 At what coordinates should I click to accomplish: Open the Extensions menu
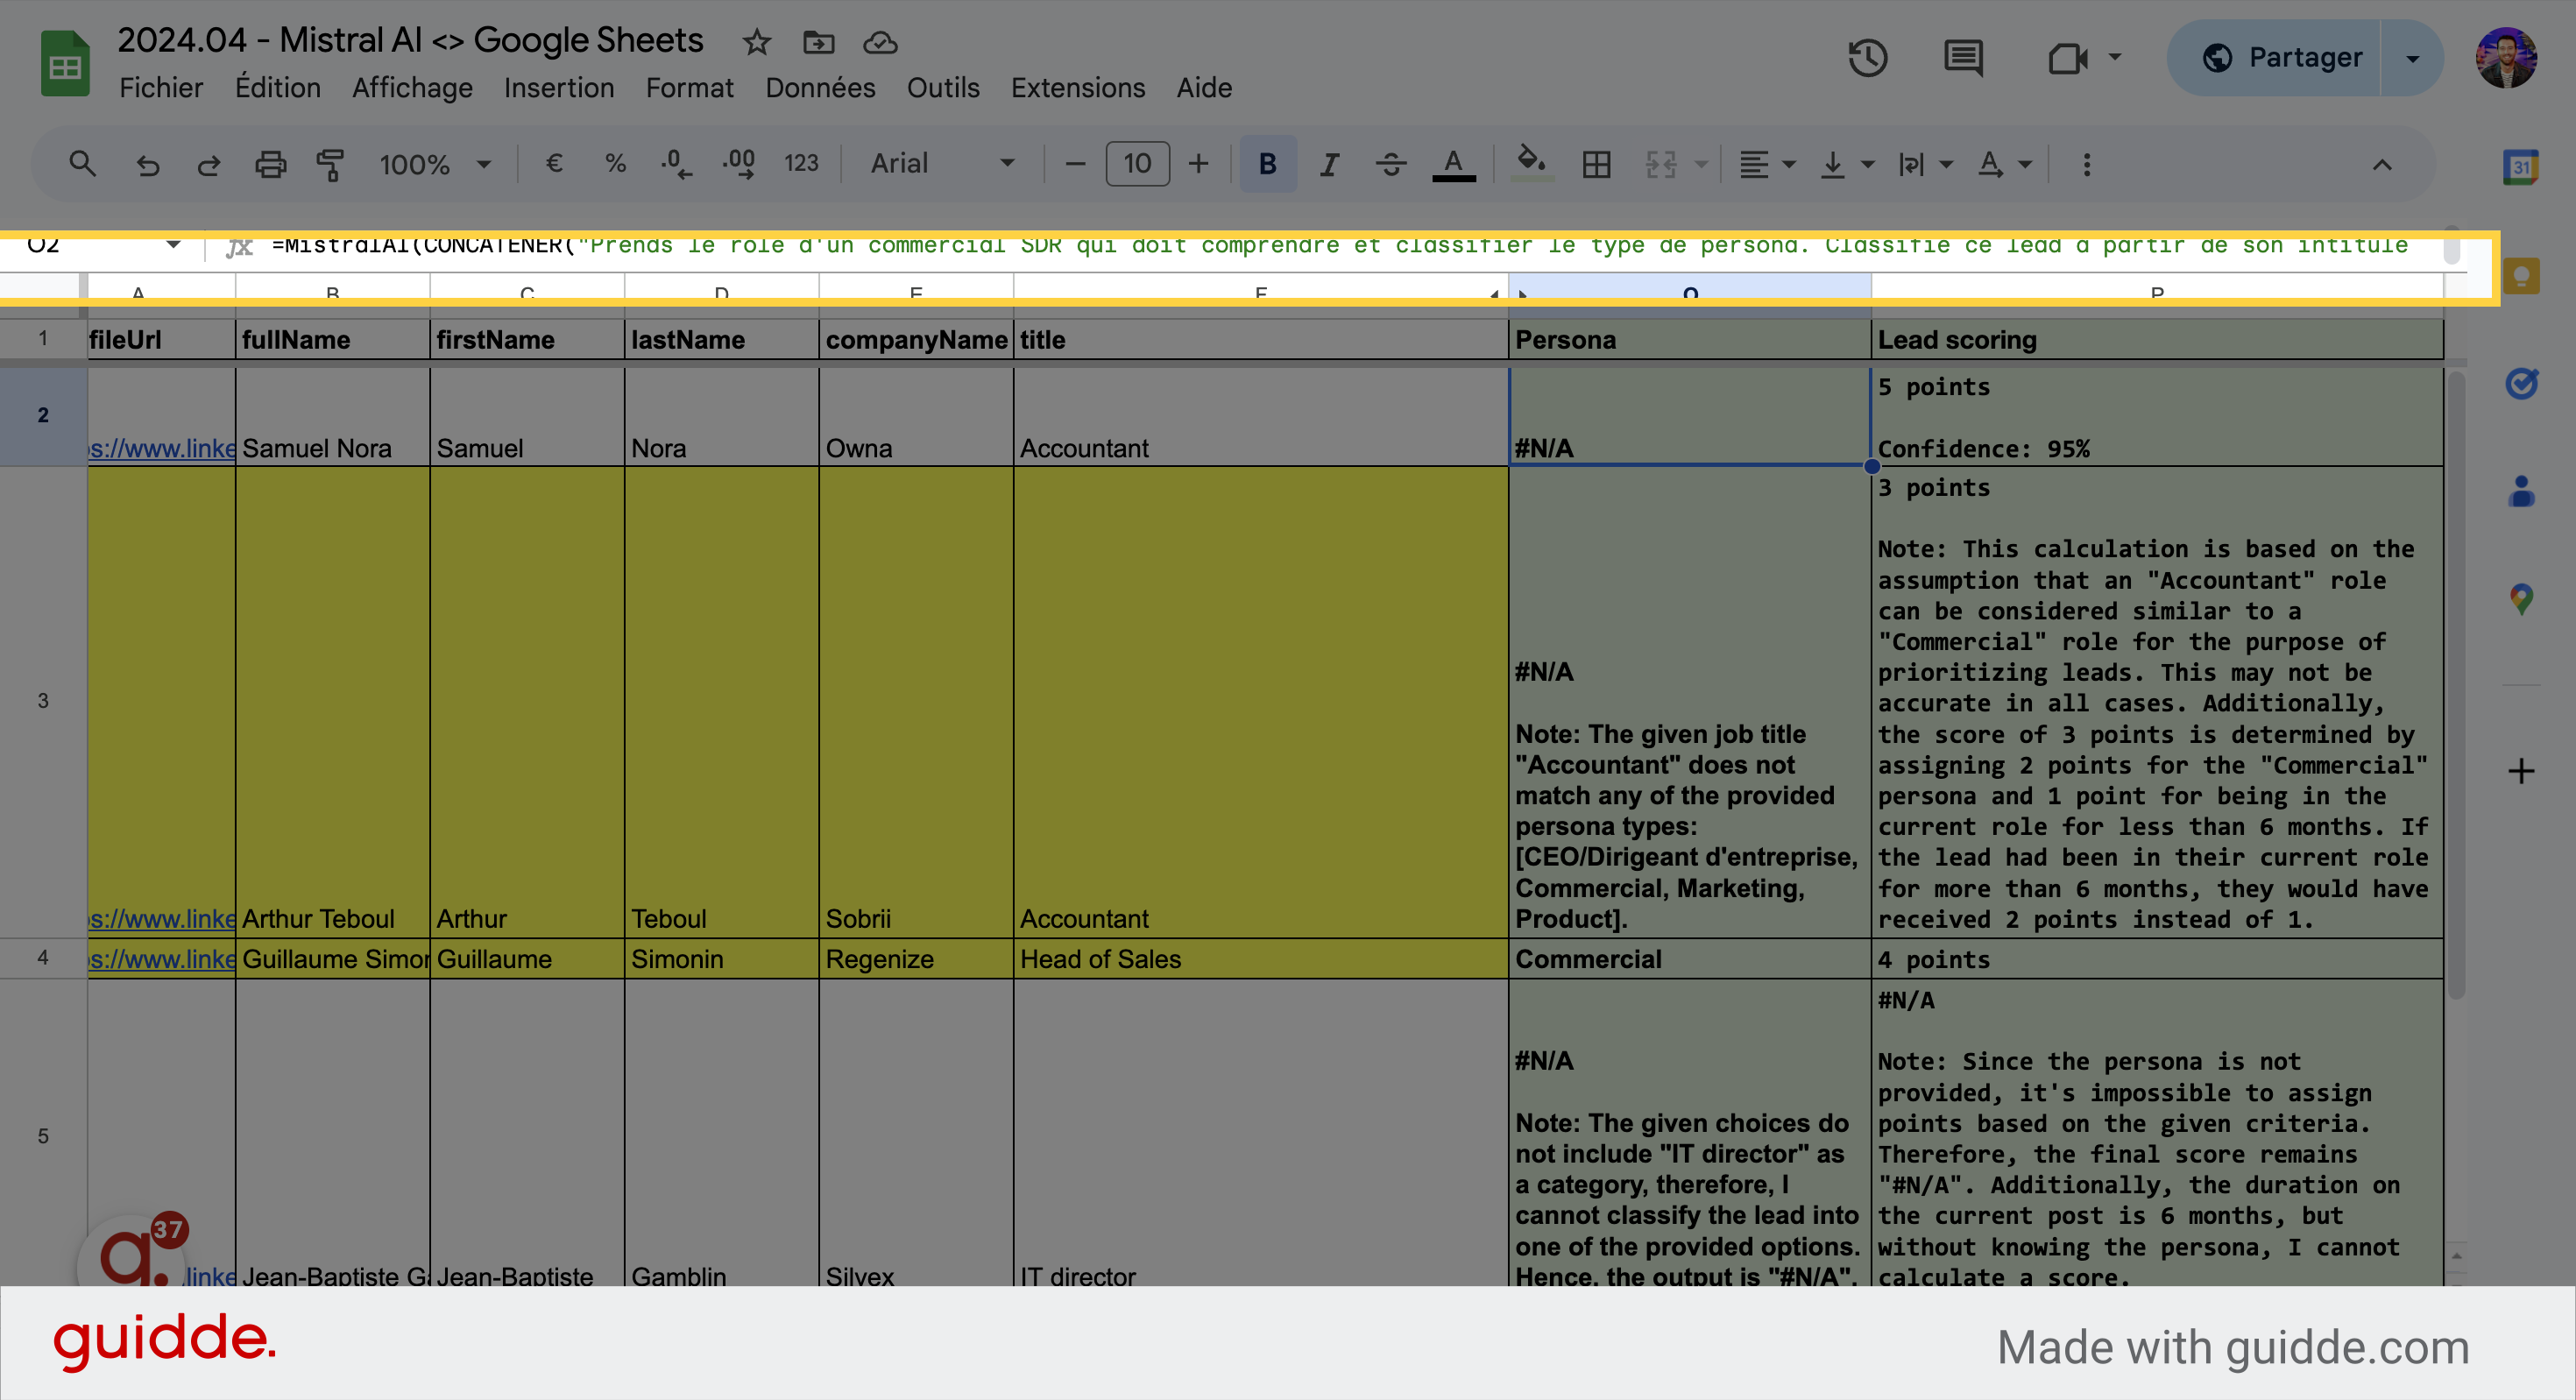(1077, 88)
